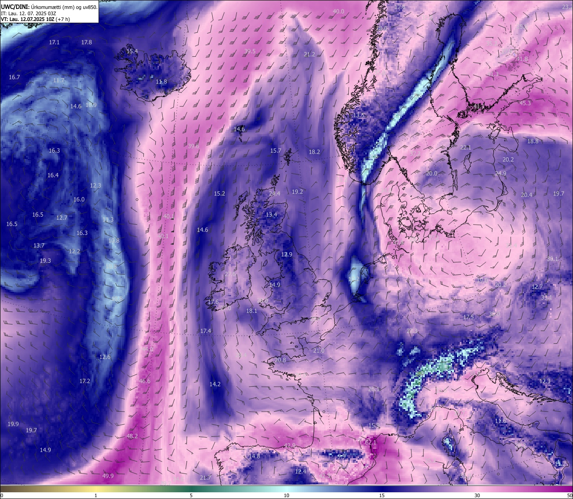Click the legend tick label 50
573x499 pixels.
[569, 495]
